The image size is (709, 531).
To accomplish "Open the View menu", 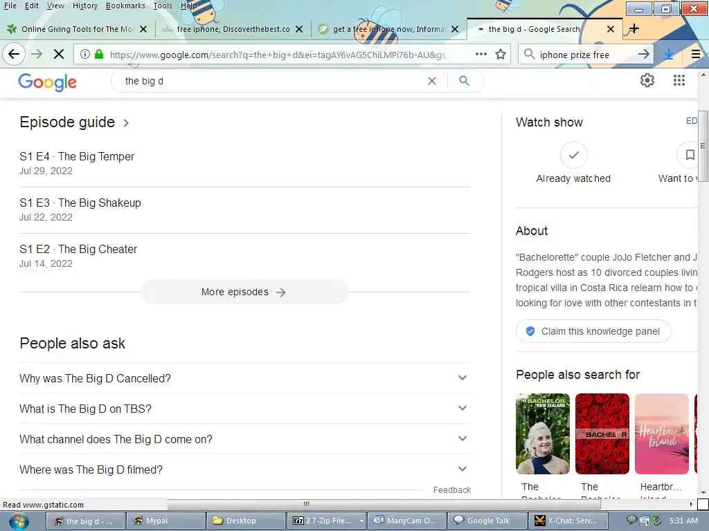I will [55, 6].
